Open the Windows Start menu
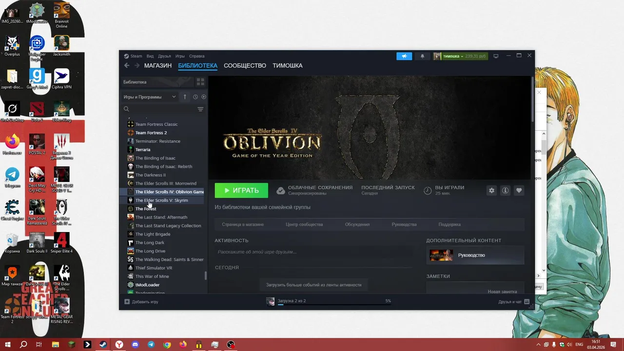 click(7, 345)
